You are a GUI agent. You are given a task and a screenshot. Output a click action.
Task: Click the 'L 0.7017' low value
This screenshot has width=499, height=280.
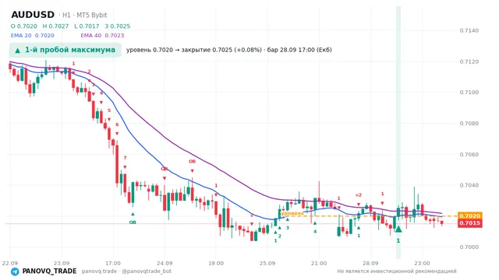pos(87,26)
